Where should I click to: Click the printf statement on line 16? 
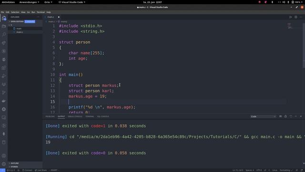pos(102,107)
